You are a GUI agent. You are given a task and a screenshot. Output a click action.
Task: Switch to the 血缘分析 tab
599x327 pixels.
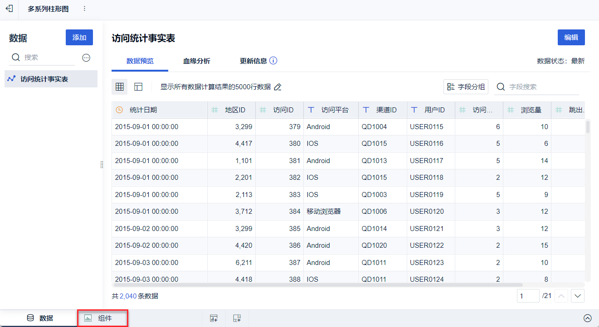coord(196,61)
